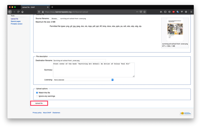Bookmark this page with the star icon
This screenshot has height=128, width=201.
click(x=144, y=12)
